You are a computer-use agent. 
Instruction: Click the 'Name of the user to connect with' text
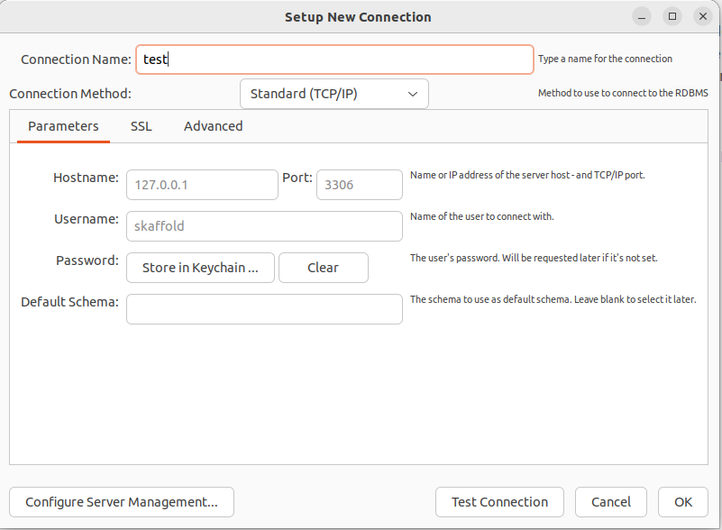click(481, 216)
